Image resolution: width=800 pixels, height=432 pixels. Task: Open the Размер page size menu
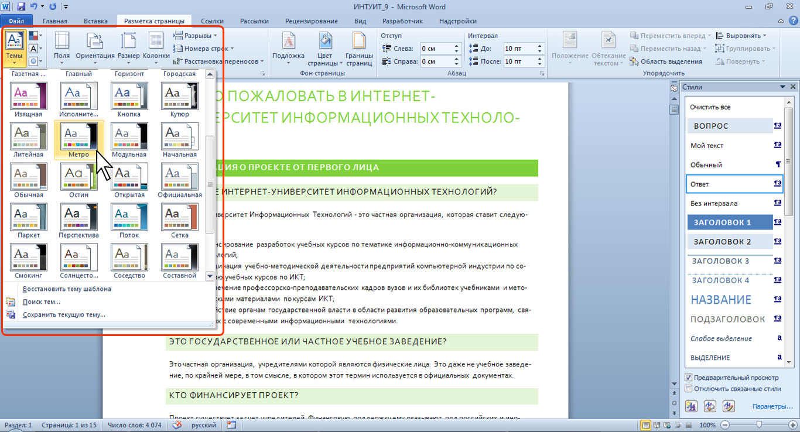click(x=128, y=47)
